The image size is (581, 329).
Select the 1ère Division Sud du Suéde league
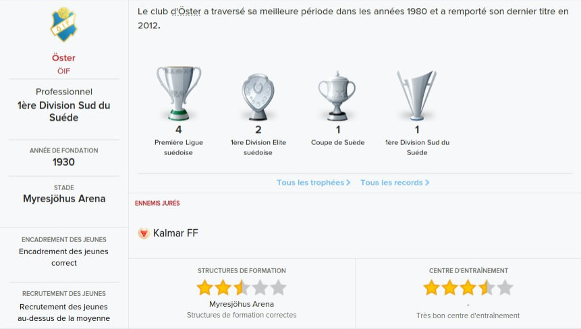64,111
